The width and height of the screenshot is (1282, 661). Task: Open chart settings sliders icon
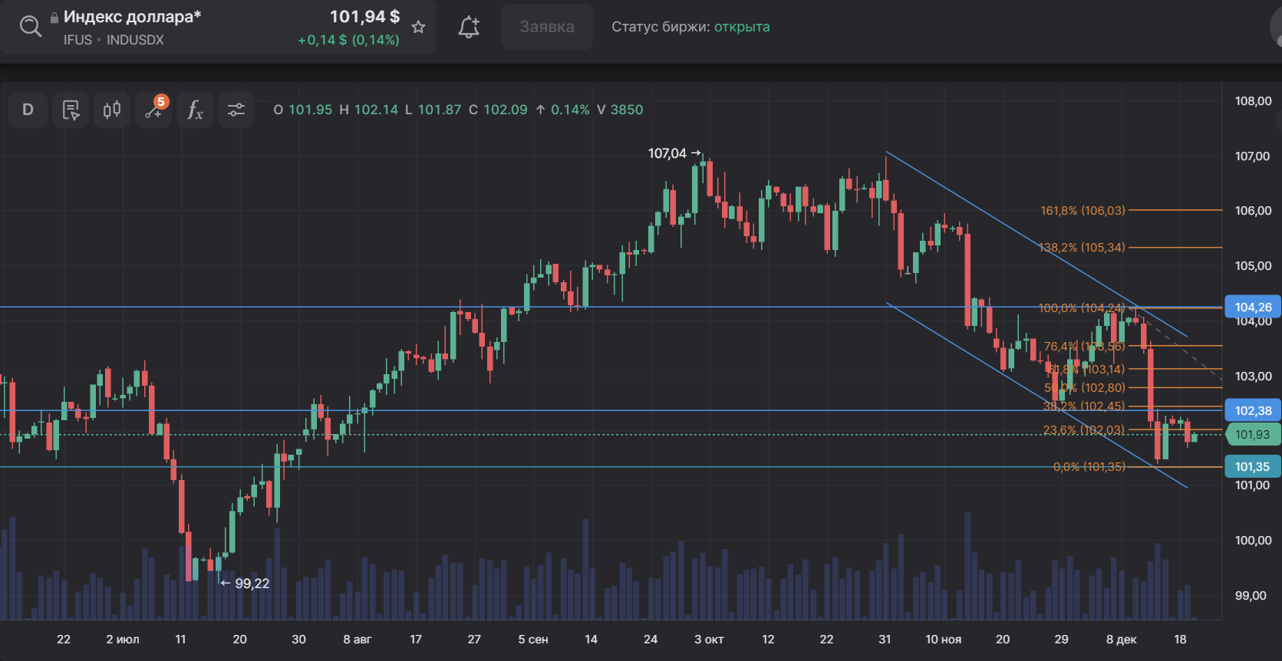[236, 110]
